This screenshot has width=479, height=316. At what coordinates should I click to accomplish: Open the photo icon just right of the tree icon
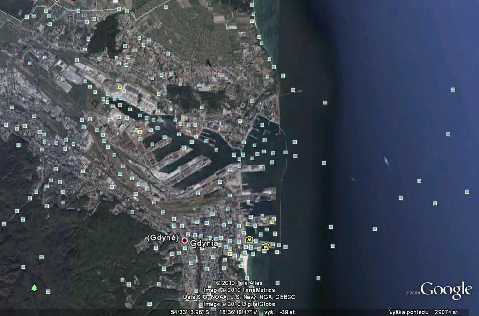48,291
